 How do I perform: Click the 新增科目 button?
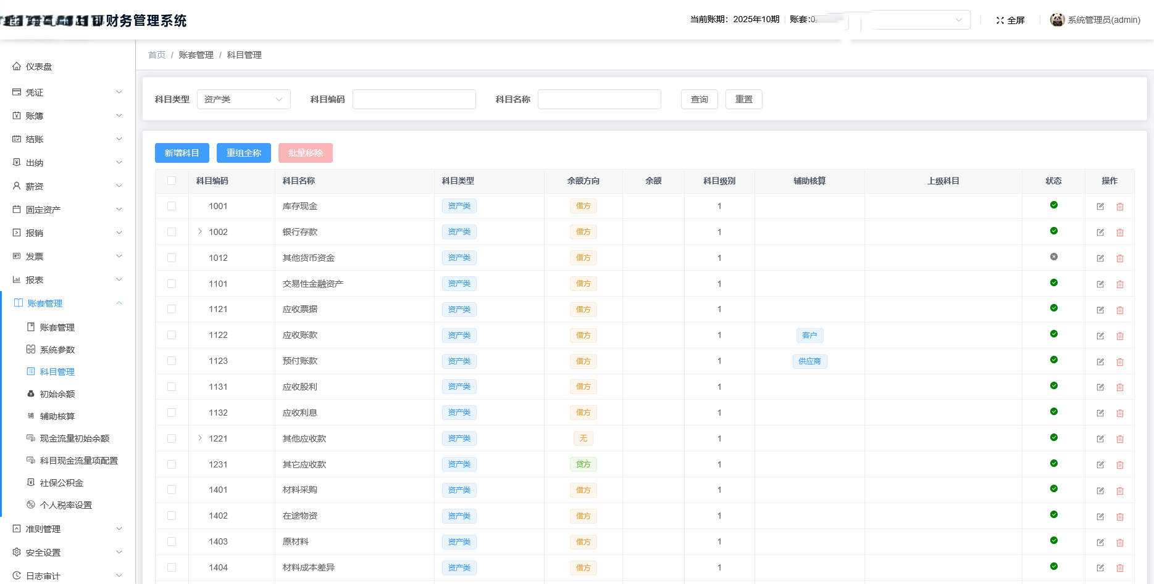[x=182, y=152]
